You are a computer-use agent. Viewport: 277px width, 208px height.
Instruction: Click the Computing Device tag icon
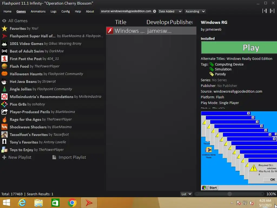(x=212, y=64)
